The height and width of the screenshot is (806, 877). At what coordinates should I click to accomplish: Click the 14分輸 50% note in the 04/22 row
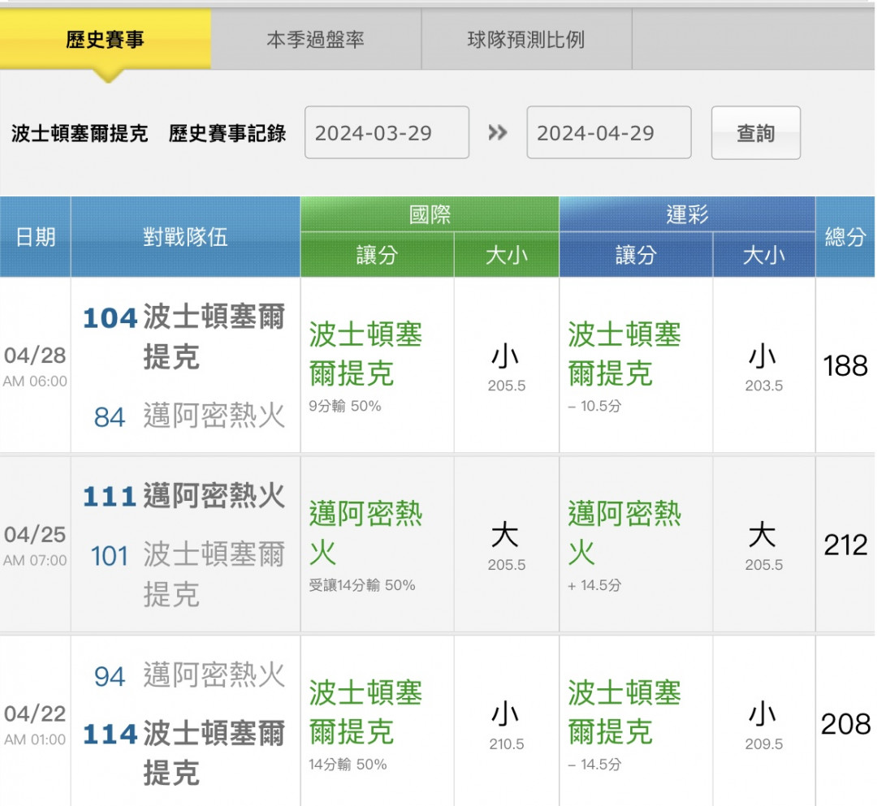(x=348, y=764)
